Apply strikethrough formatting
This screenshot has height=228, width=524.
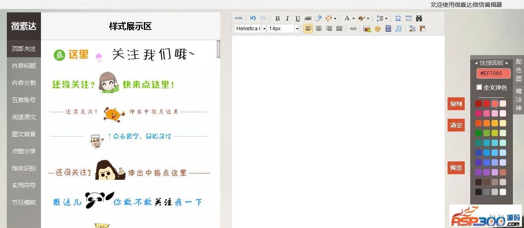pos(308,18)
